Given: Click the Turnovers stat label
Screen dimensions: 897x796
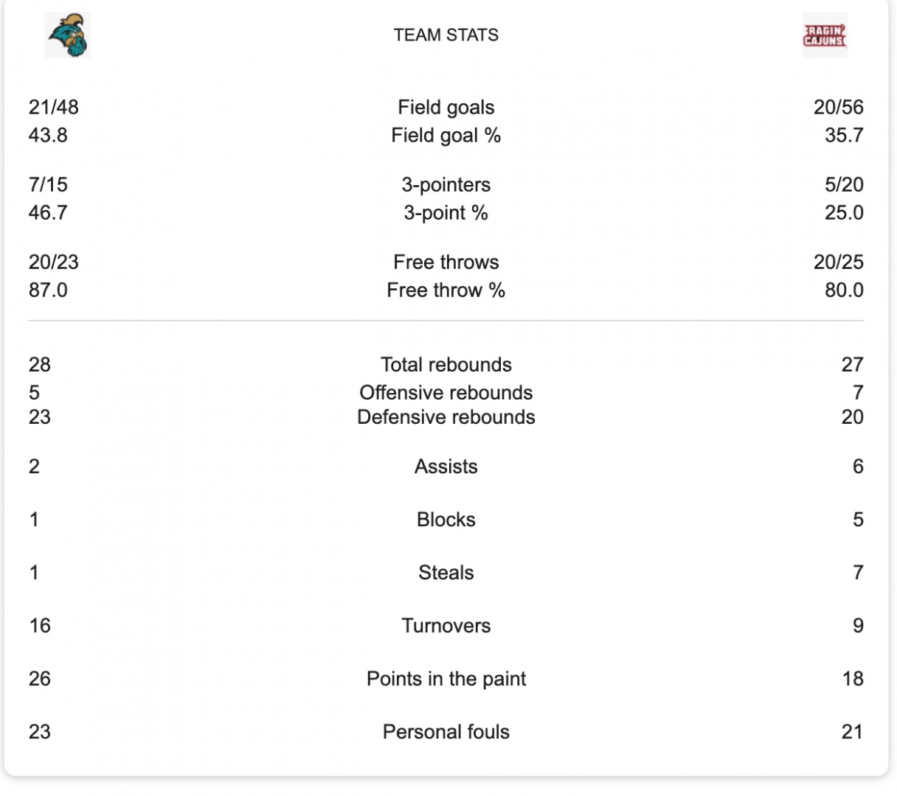Looking at the screenshot, I should (446, 626).
